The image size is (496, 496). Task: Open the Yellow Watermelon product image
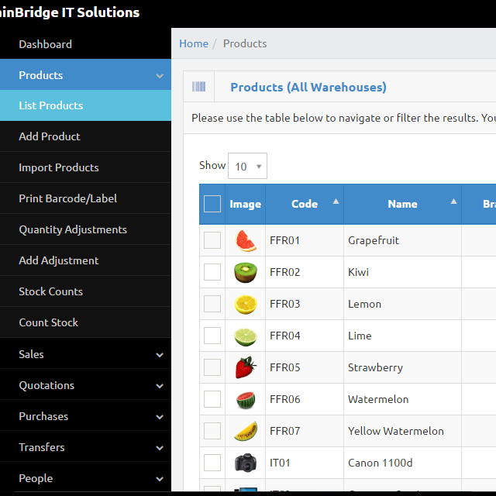tap(246, 431)
